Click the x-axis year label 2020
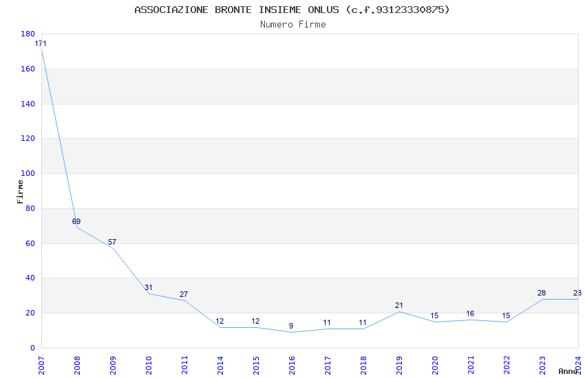Viewport: 585px width, 378px height. coord(435,366)
